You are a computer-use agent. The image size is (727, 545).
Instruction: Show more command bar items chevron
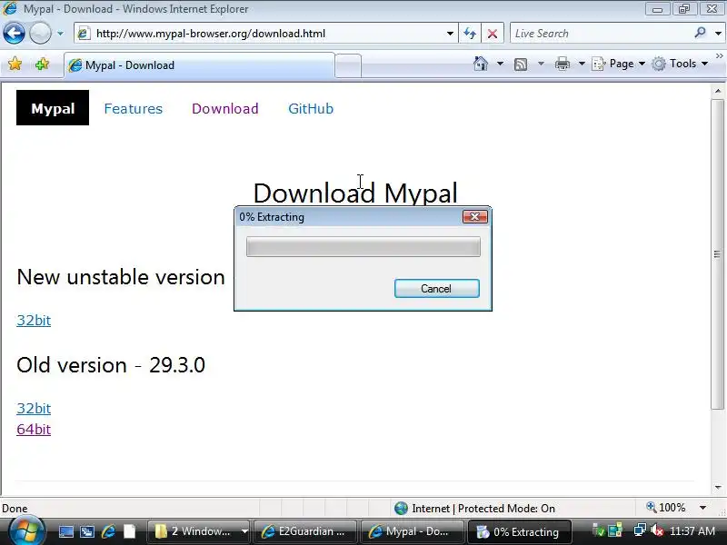click(x=719, y=56)
